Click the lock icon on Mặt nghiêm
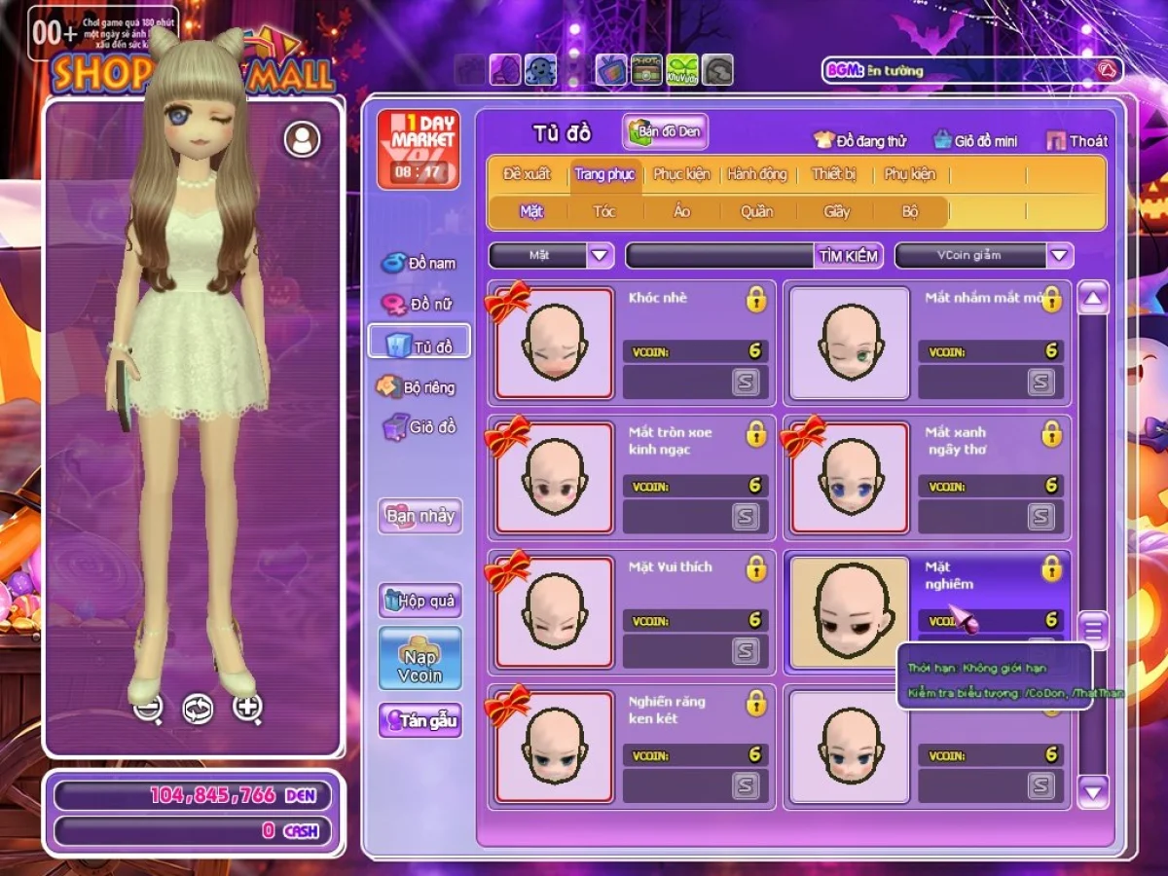The height and width of the screenshot is (876, 1168). tap(1052, 567)
